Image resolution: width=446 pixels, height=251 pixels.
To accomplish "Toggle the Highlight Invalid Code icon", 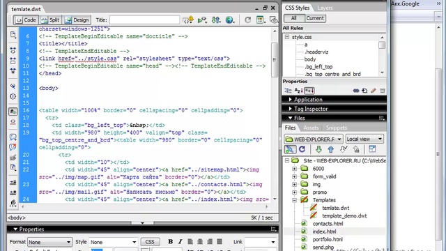I will pos(13,122).
